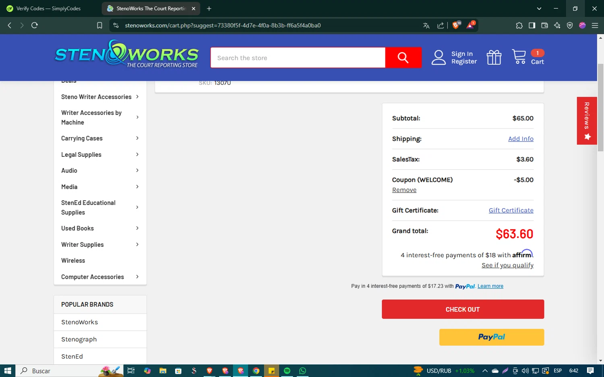Screen dimensions: 604x377
Task: Open Windows Start menu
Action: tap(7, 371)
